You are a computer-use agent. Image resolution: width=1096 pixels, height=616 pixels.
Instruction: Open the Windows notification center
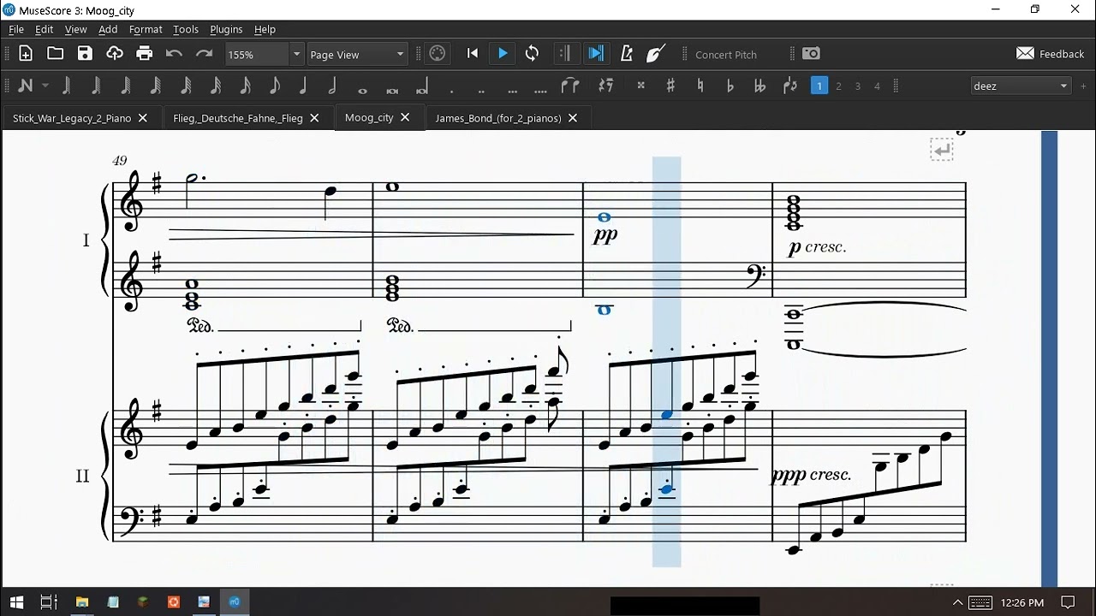point(1068,602)
